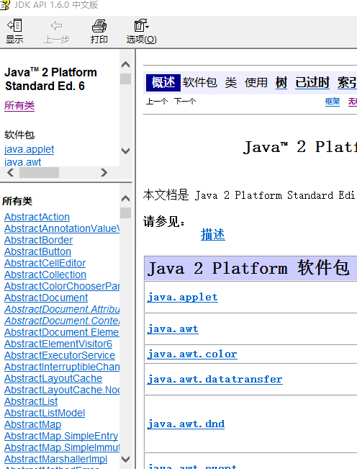
Task: Open the java.awt.datatransfer package link
Action: click(214, 379)
